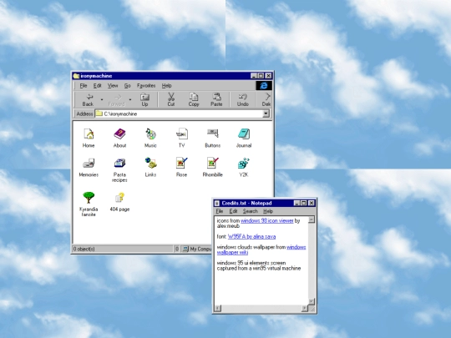The height and width of the screenshot is (338, 451).
Task: Click the Address label in explorer
Action: point(84,114)
